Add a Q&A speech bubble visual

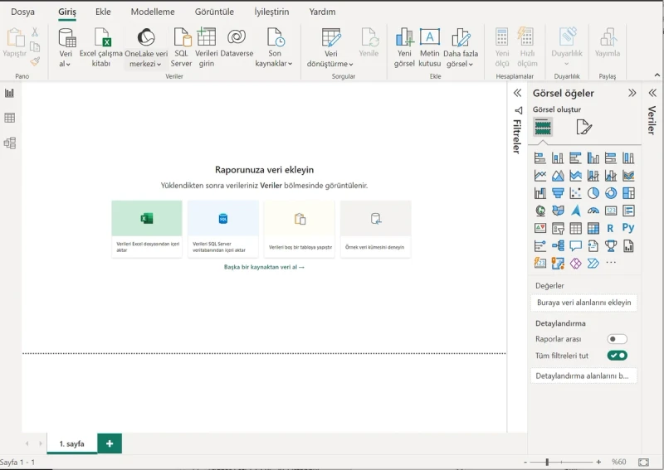pos(575,245)
